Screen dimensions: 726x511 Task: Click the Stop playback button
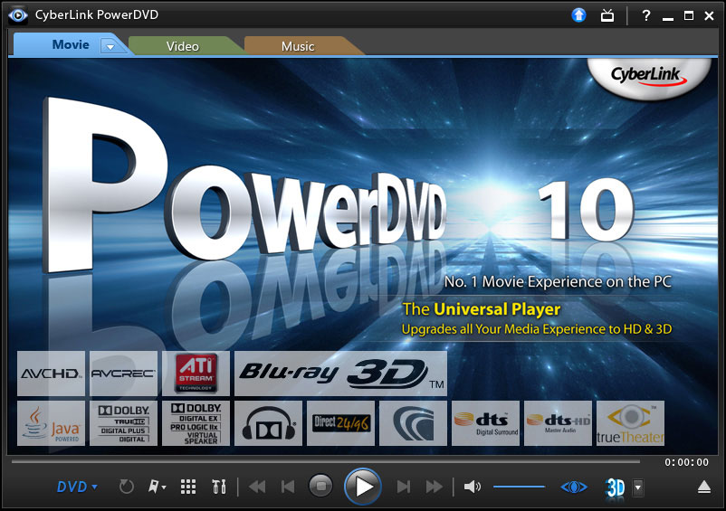point(320,487)
